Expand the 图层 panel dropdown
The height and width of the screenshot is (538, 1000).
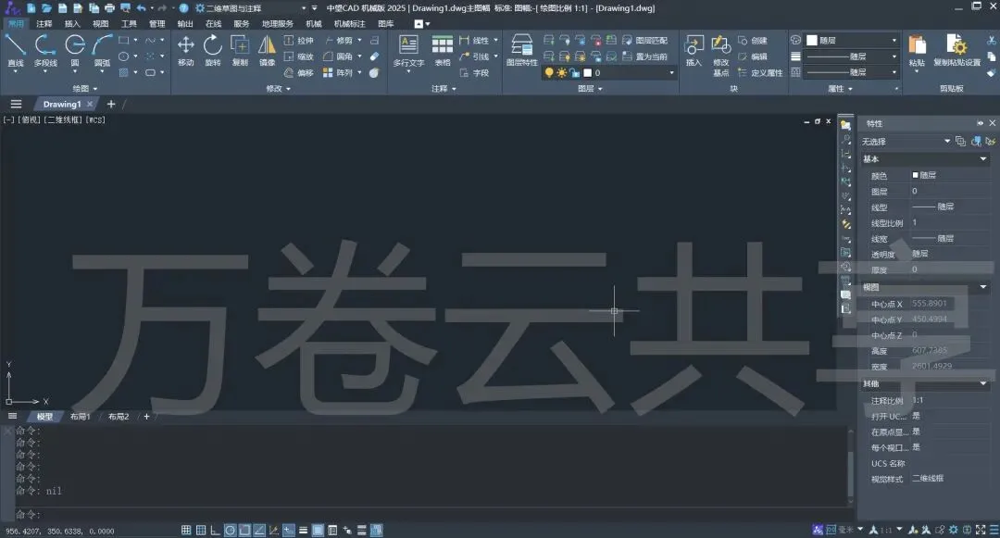click(590, 89)
